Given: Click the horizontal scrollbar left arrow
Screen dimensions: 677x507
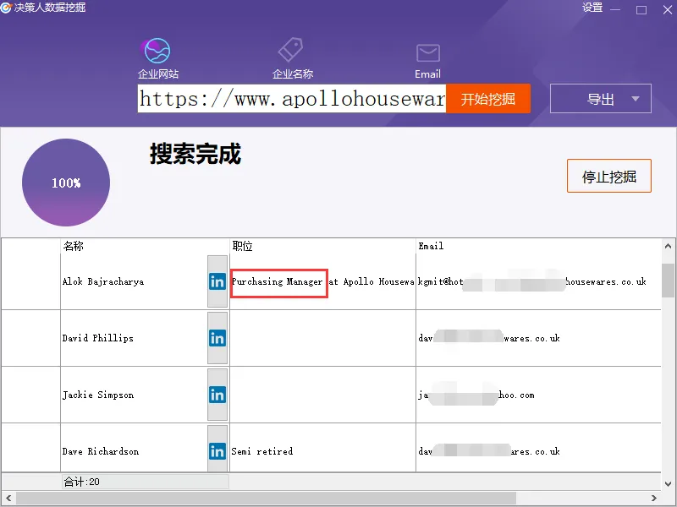Looking at the screenshot, I should pyautogui.click(x=8, y=498).
